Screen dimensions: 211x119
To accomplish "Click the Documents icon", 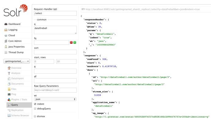I will (x=9, y=84).
